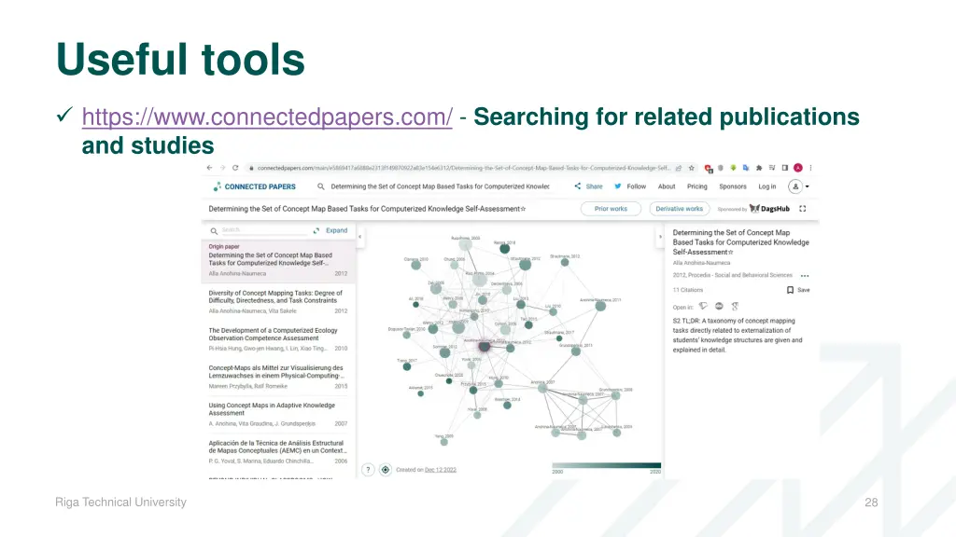The width and height of the screenshot is (956, 537).
Task: Save the paper with bookmark icon
Action: (798, 291)
